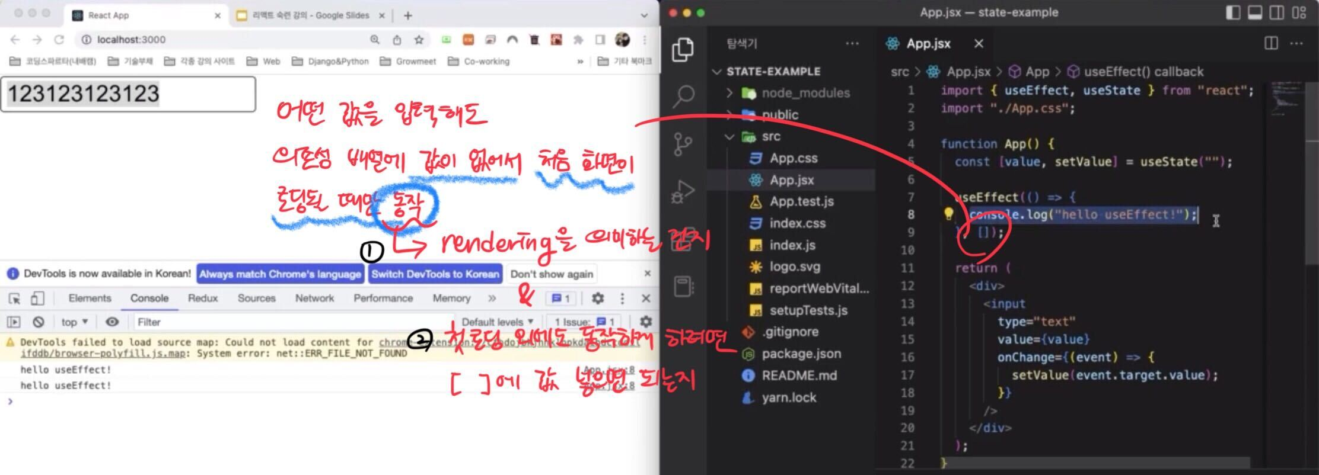Dismiss the DevTools language infobar
The width and height of the screenshot is (1319, 475).
647,274
